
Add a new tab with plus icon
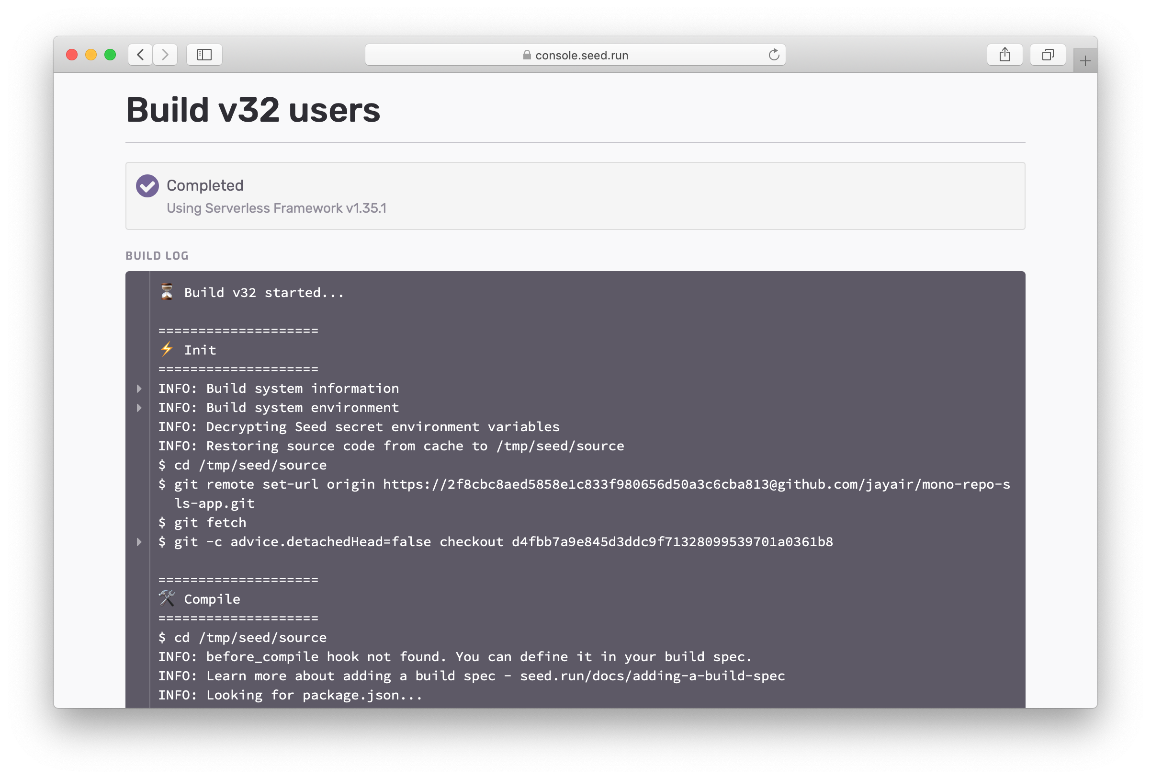[1084, 61]
